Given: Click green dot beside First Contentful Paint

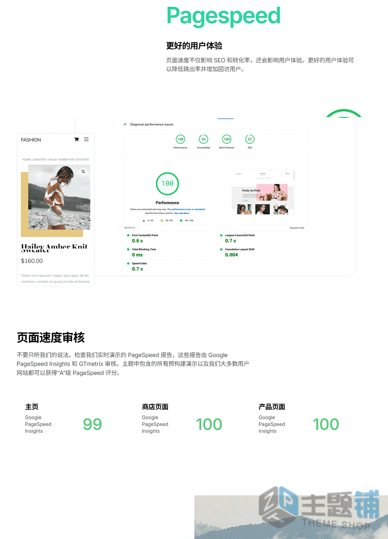Looking at the screenshot, I should 128,235.
